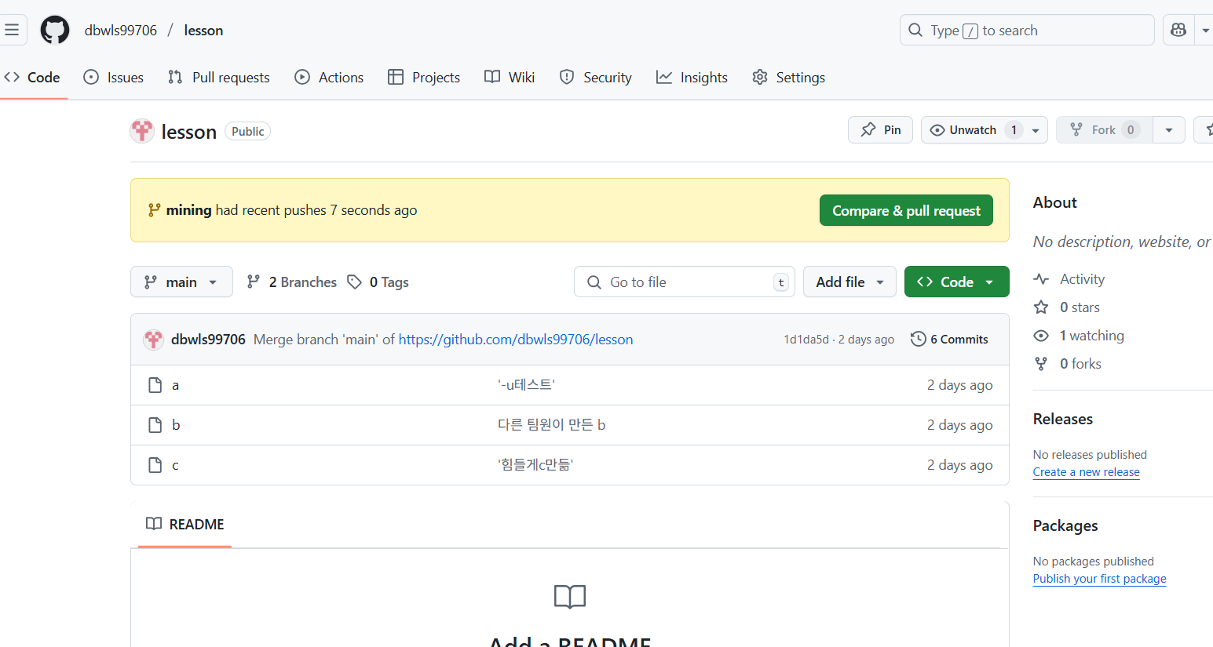Open Create a new release link
Viewport: 1213px width, 647px height.
1086,472
